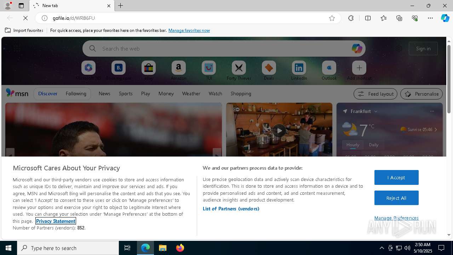This screenshot has width=453, height=255.
Task: Play the cafe video thumbnail
Action: coord(279,130)
